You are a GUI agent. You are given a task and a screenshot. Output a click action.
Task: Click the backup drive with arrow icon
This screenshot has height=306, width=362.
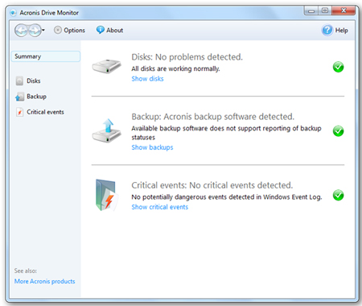click(107, 130)
